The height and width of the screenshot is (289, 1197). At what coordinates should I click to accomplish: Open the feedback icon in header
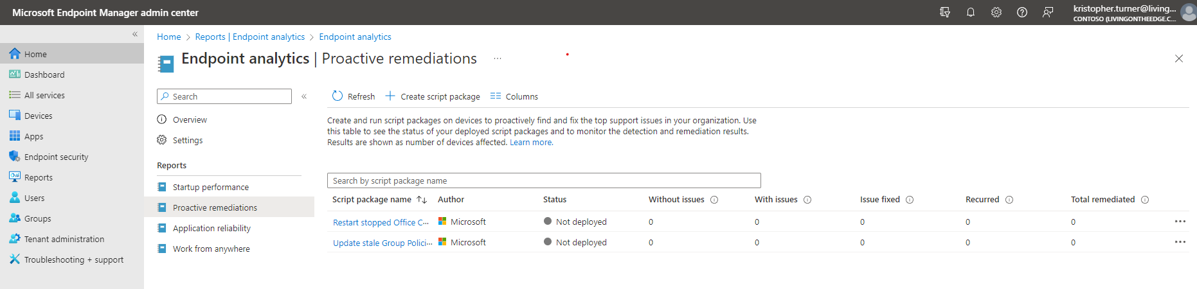pyautogui.click(x=1048, y=12)
